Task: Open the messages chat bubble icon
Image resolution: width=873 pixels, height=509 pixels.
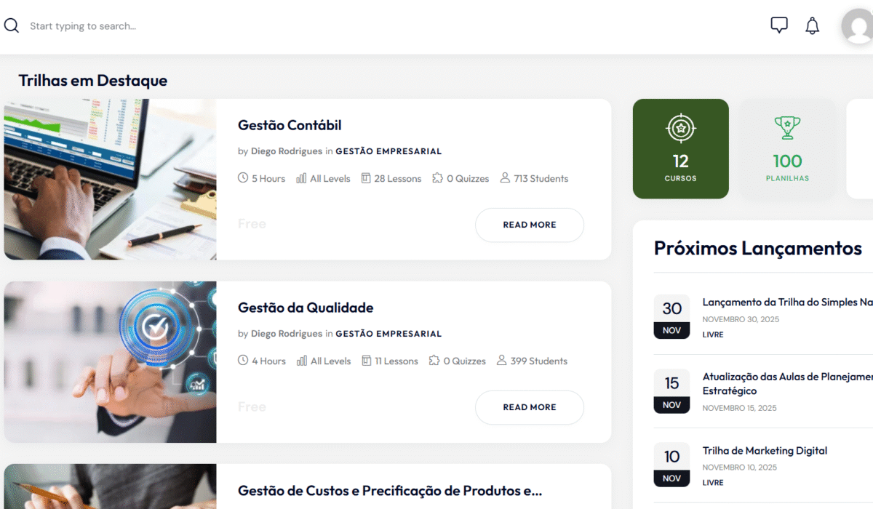Action: pos(779,25)
